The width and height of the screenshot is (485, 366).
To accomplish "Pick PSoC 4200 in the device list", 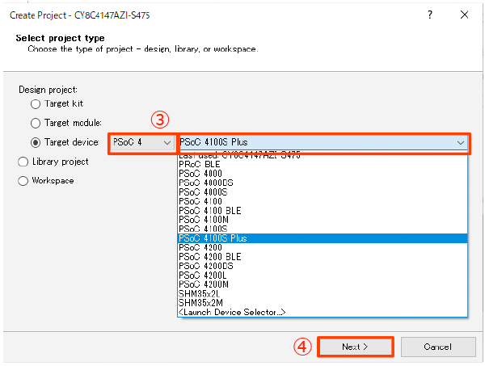I will coord(323,247).
